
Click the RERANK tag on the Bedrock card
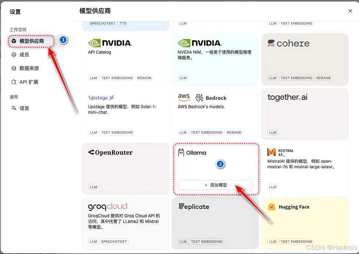(234, 132)
